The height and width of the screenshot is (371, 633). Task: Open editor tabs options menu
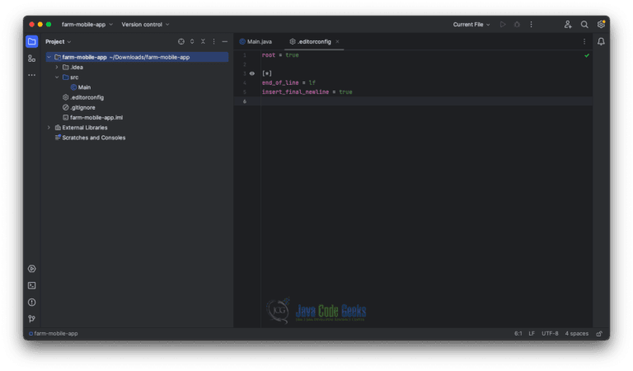pos(584,41)
